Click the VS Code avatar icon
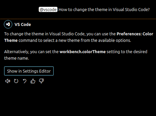 click(8, 24)
